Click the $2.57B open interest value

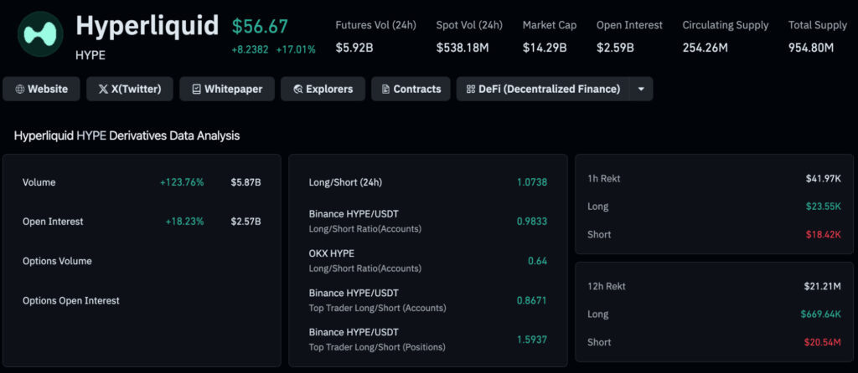pos(246,222)
